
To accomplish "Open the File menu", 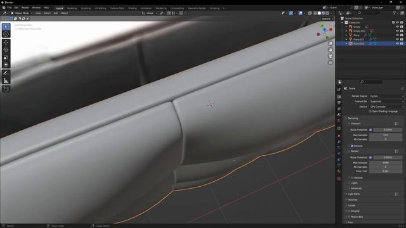I will [10, 8].
